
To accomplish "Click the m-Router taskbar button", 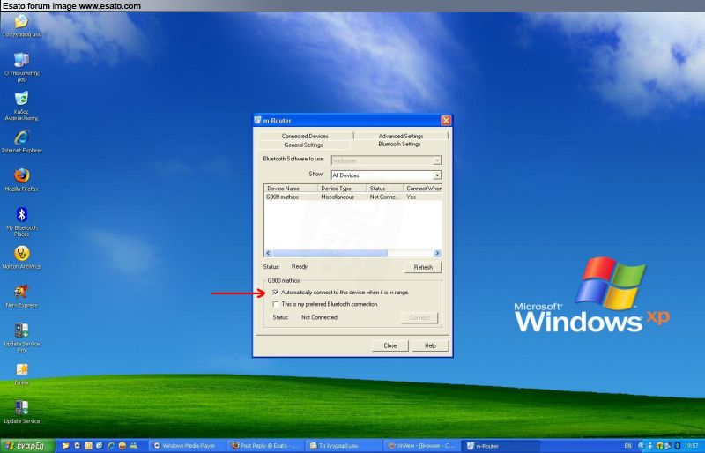I will pyautogui.click(x=500, y=446).
